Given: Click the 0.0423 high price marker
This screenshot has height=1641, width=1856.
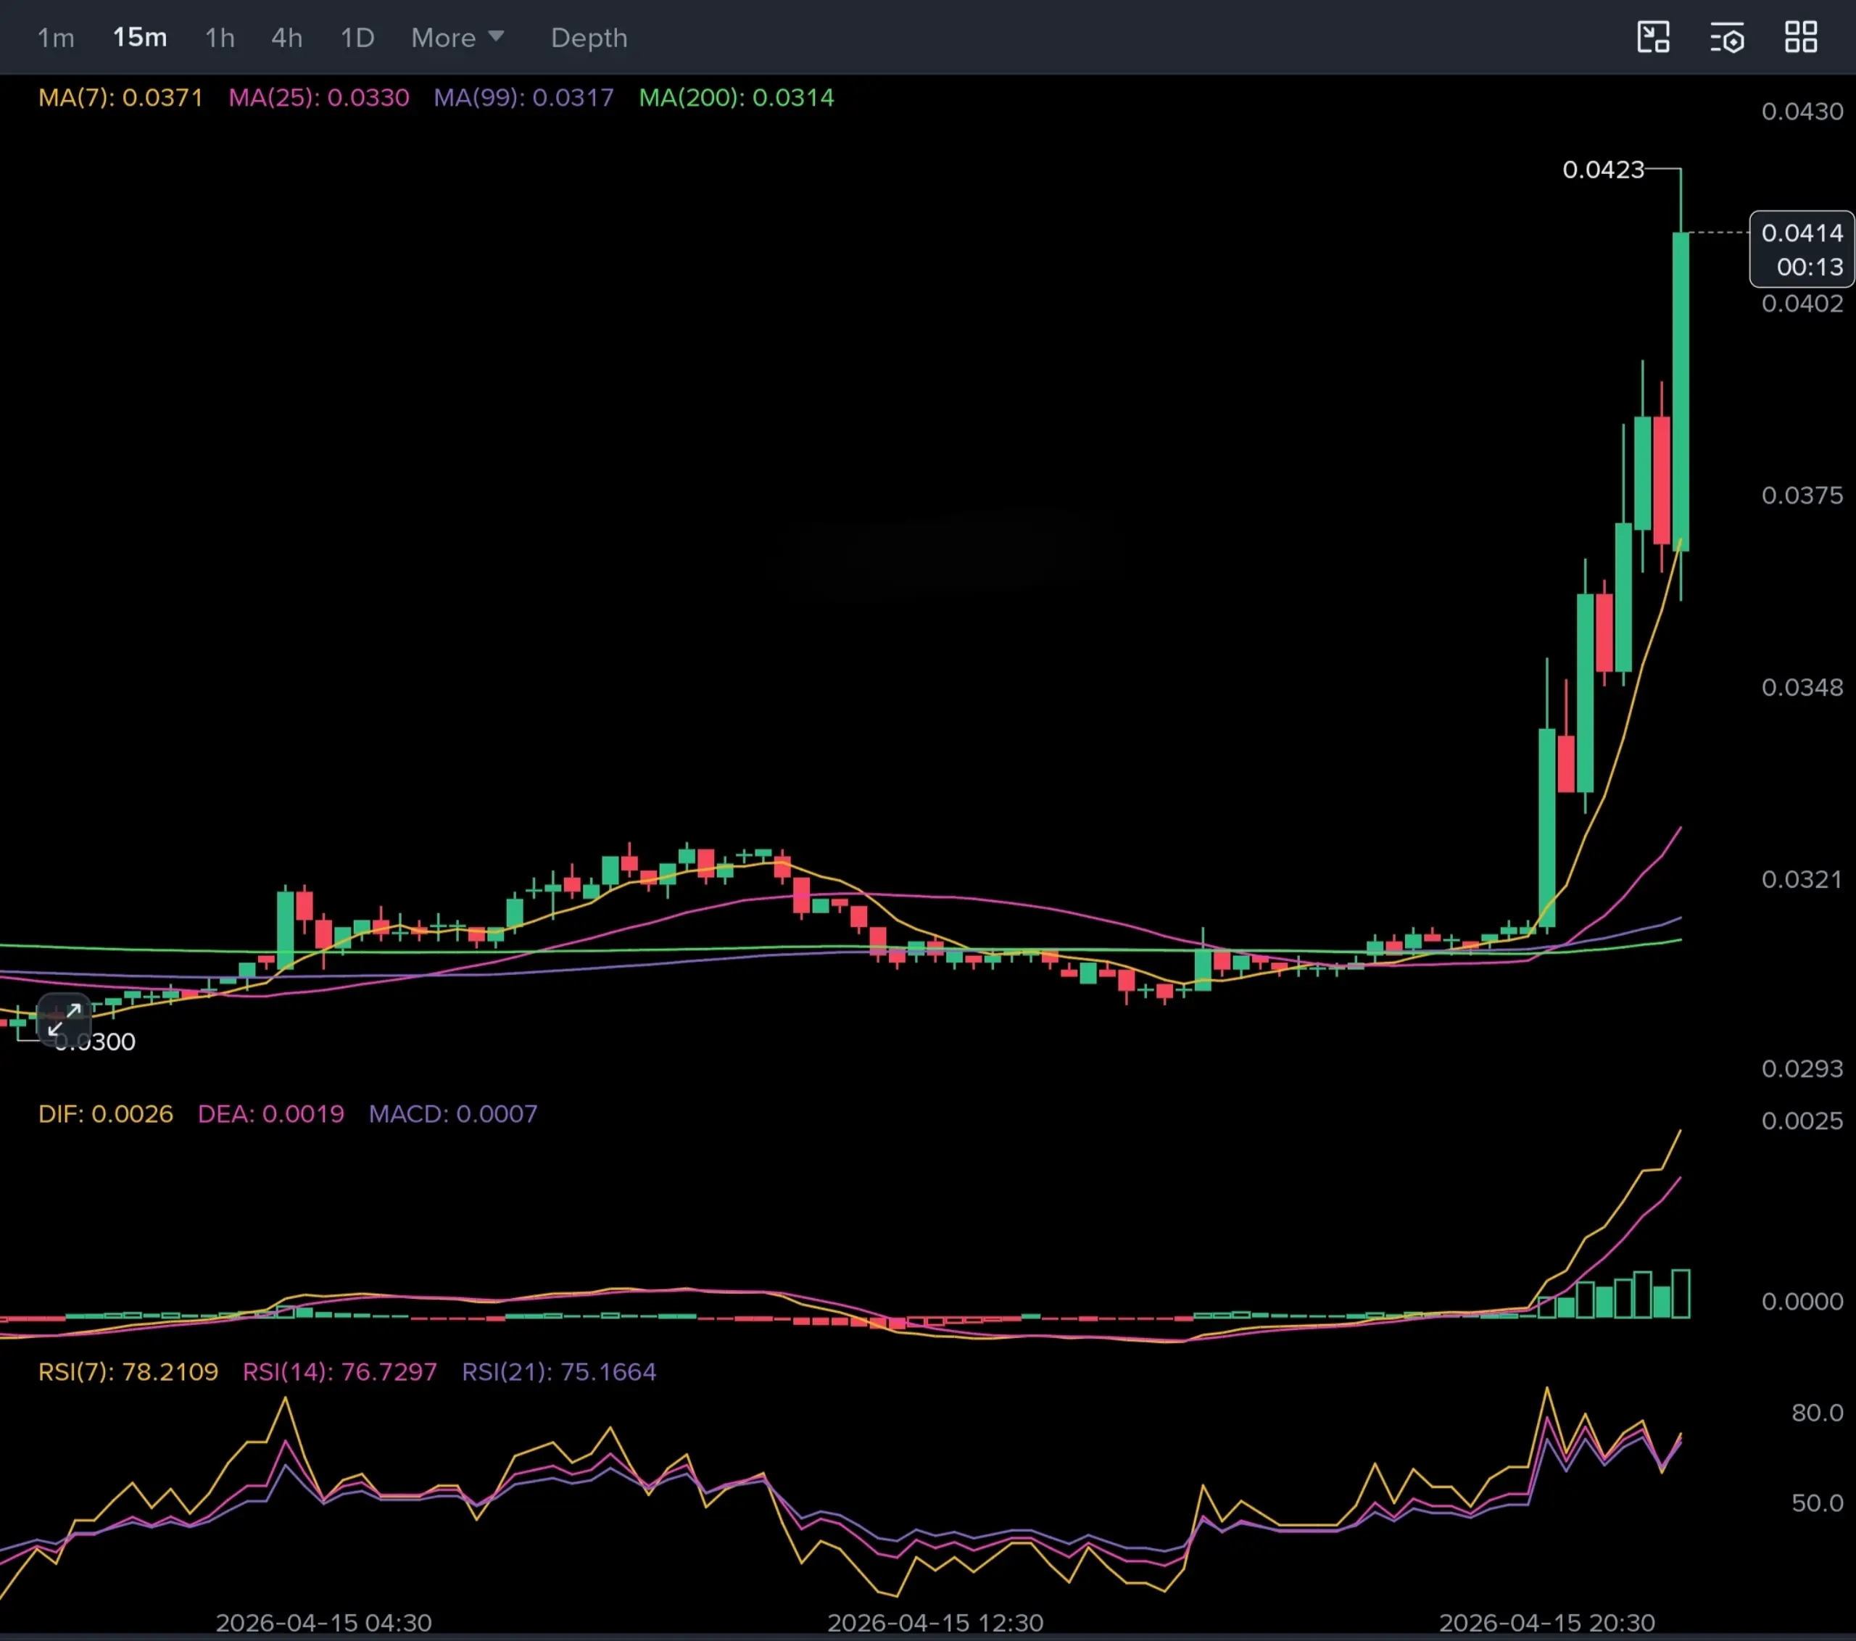Looking at the screenshot, I should pos(1603,170).
